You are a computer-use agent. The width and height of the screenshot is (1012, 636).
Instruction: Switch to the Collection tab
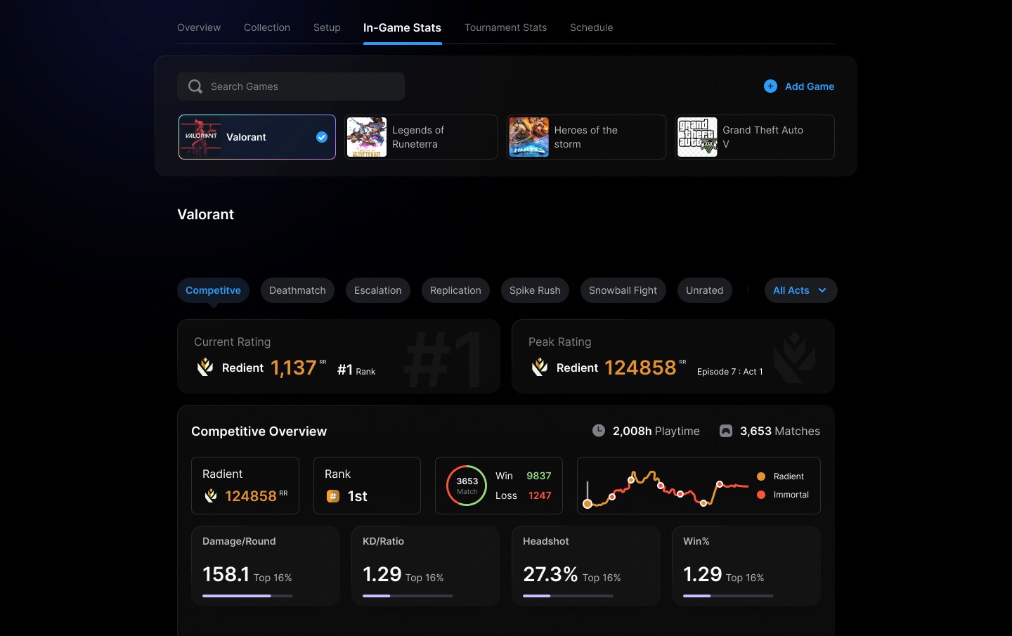[x=267, y=27]
